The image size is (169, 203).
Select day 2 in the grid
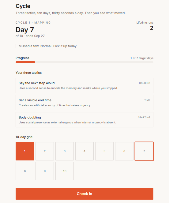point(45,151)
